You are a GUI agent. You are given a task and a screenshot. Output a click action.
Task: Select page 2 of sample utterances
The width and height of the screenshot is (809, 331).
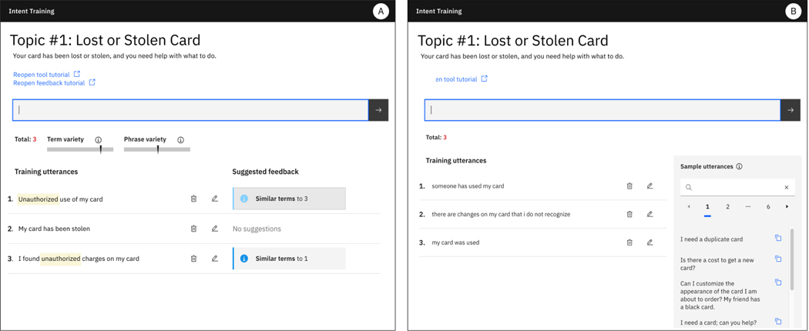(727, 207)
